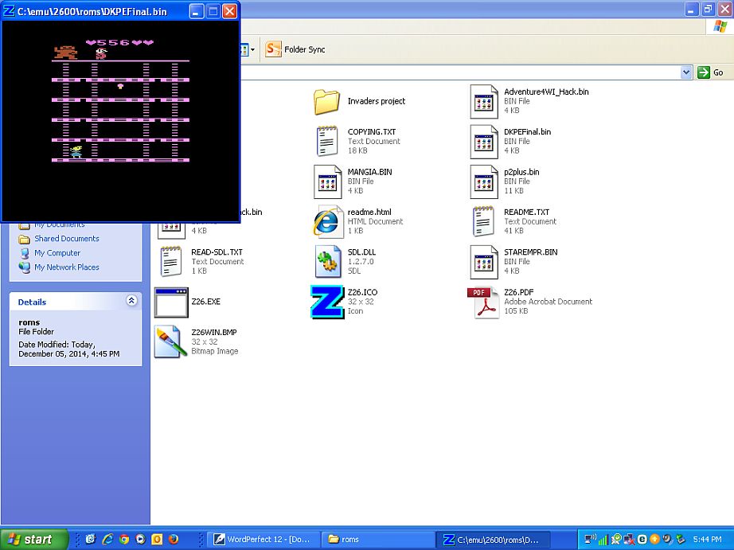Launch Outlook from Quick Launch

pyautogui.click(x=157, y=539)
